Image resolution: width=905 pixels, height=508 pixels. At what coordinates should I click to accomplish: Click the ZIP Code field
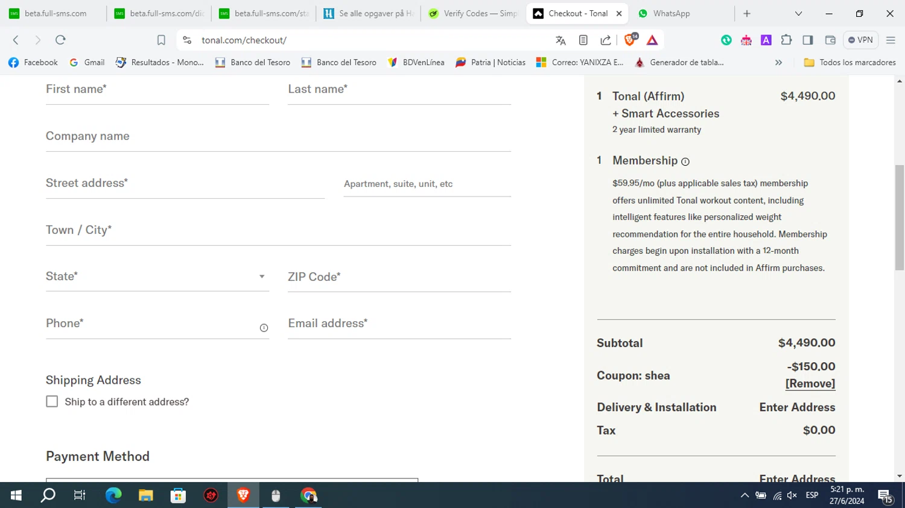(x=399, y=278)
